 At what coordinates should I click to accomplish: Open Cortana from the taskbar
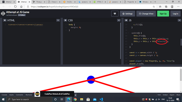55,99
